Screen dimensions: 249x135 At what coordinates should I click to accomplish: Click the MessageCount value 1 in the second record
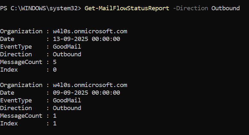[54, 116]
